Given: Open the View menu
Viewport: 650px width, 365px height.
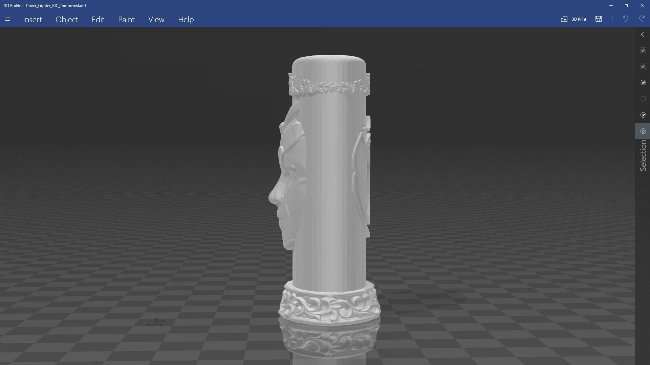Looking at the screenshot, I should 156,20.
